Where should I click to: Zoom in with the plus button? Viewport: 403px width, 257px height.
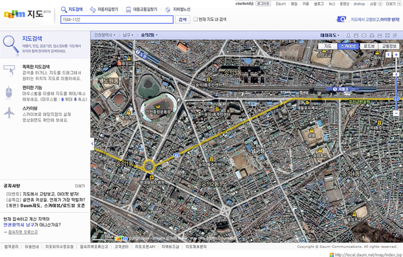click(396, 54)
